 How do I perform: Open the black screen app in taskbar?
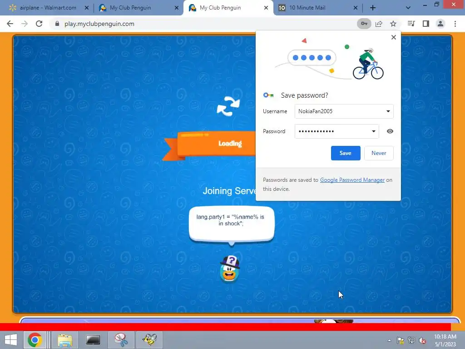point(93,340)
